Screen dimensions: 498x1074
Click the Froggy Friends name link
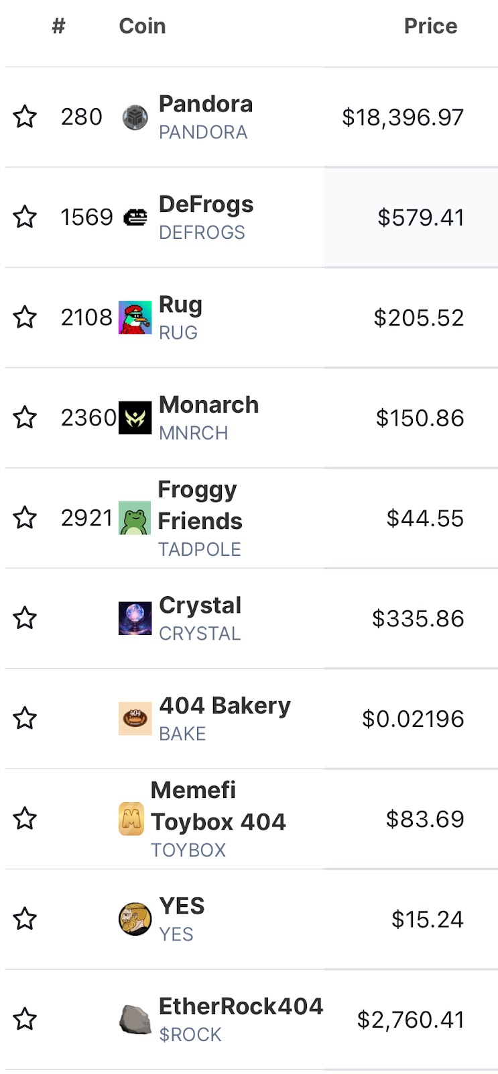click(200, 505)
